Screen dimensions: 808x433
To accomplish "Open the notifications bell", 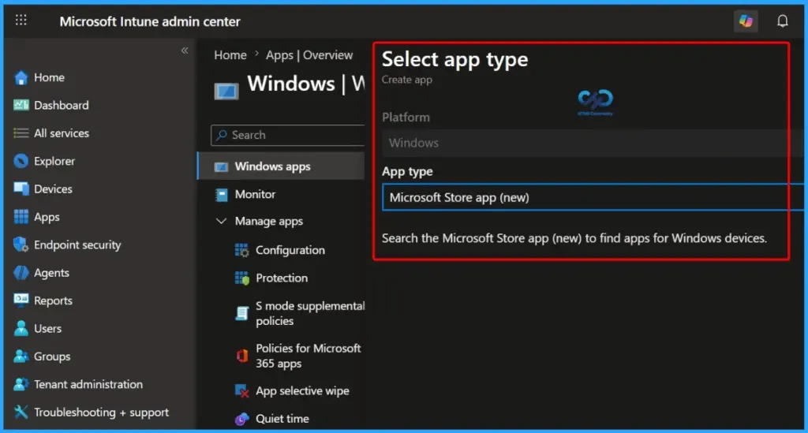I will pyautogui.click(x=782, y=21).
